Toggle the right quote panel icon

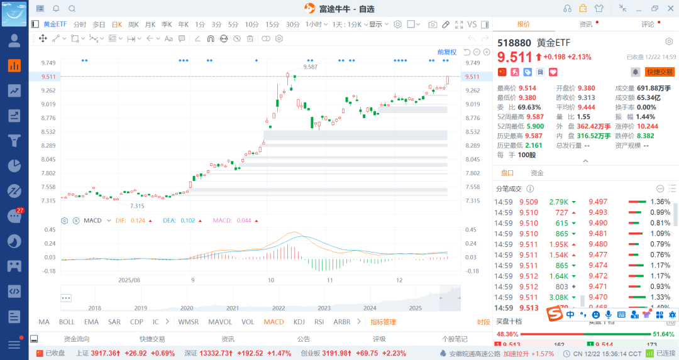tap(485, 25)
